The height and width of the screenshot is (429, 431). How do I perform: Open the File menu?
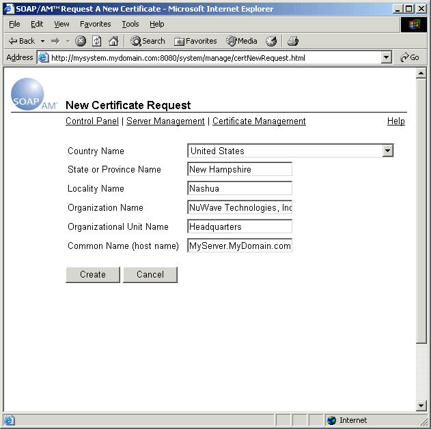click(14, 24)
